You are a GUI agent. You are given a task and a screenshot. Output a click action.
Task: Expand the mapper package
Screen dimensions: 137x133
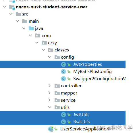(49, 93)
